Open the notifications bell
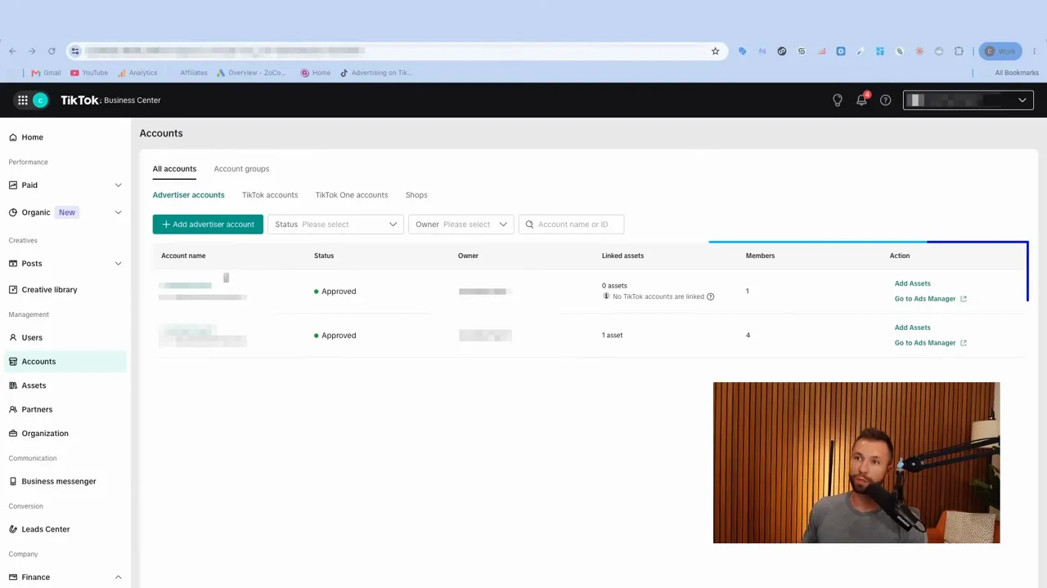The width and height of the screenshot is (1047, 588). [x=861, y=100]
